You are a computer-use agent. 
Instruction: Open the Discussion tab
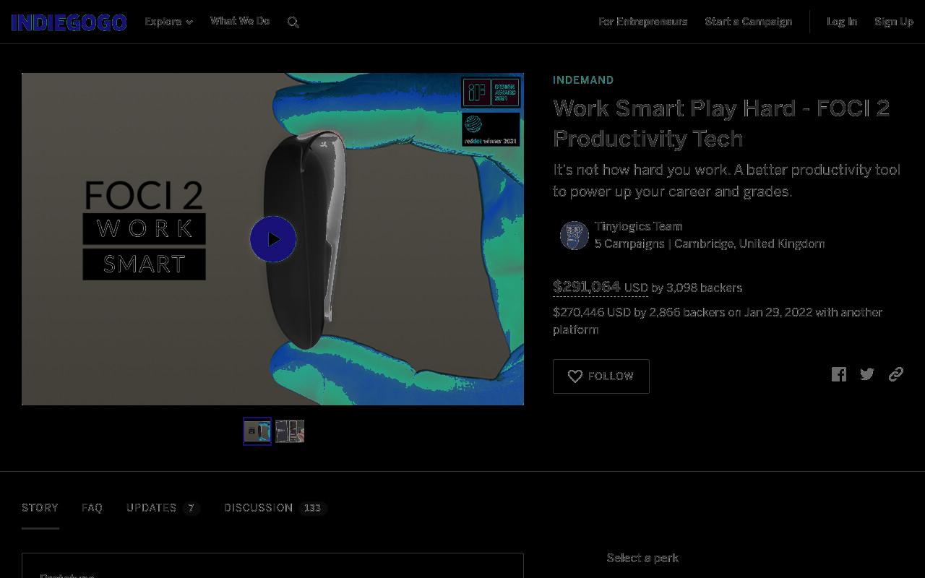(x=275, y=508)
